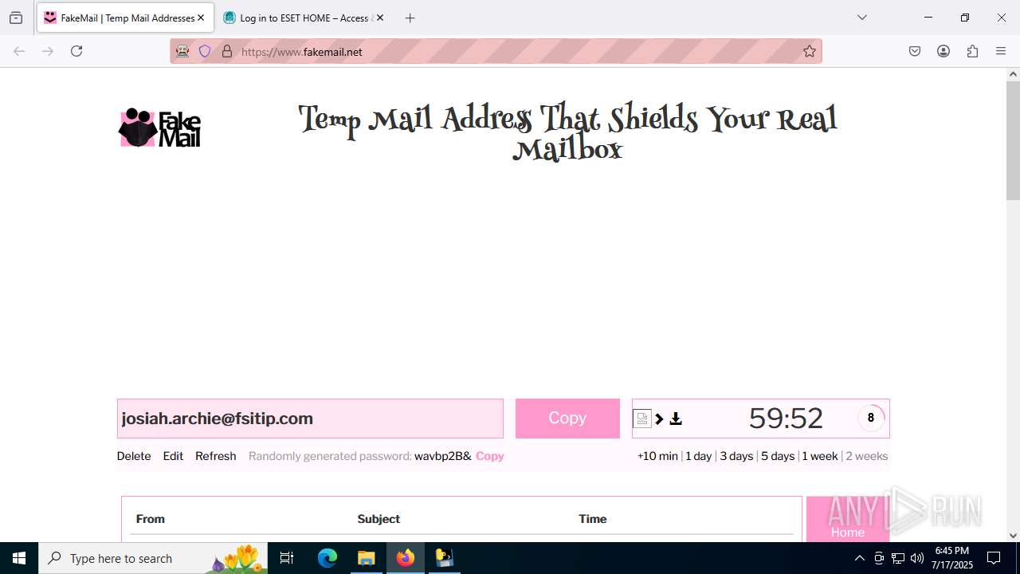This screenshot has width=1020, height=574.
Task: Click the 59:52 countdown timer
Action: (x=786, y=419)
